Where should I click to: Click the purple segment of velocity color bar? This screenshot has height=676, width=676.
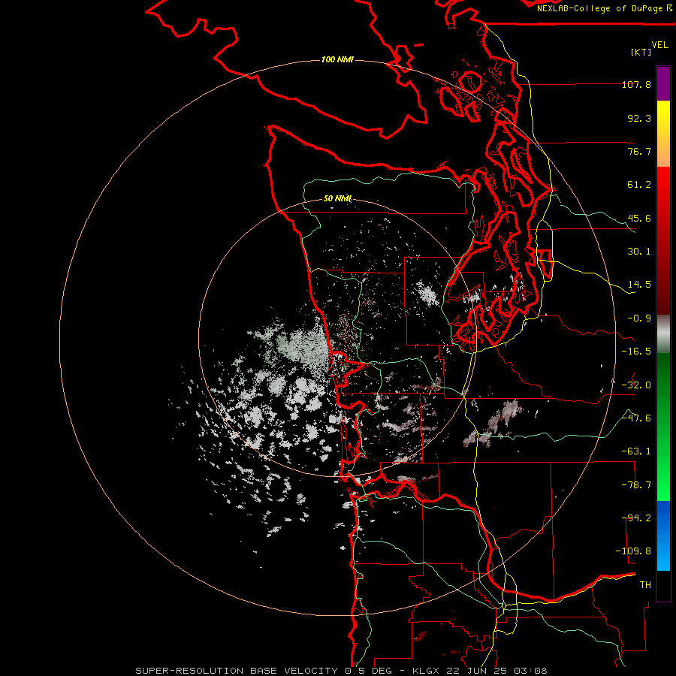point(663,83)
